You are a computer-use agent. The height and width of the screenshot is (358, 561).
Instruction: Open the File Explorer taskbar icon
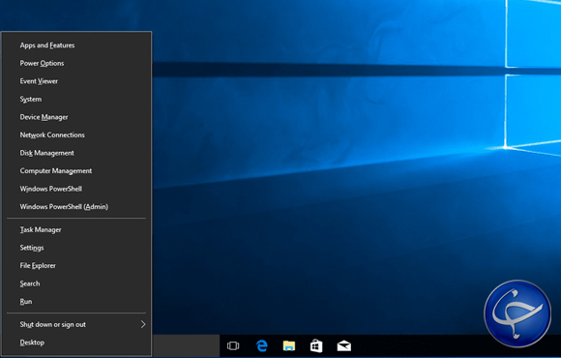point(289,345)
